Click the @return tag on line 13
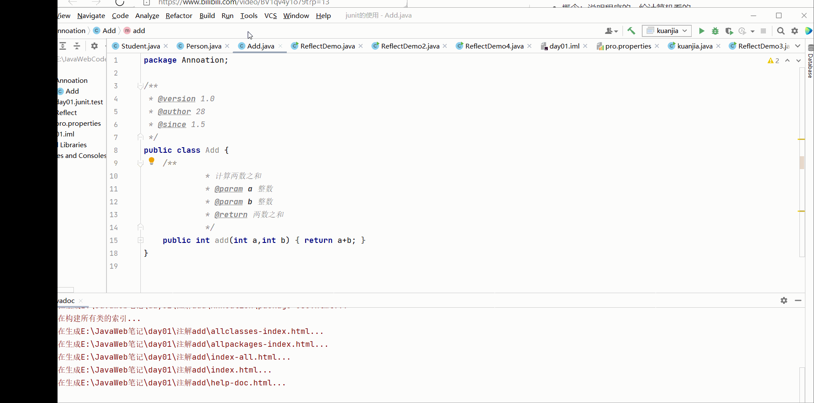 (231, 215)
